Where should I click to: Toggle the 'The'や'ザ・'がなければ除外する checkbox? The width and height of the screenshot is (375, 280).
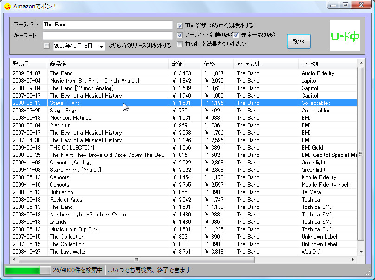(x=180, y=26)
